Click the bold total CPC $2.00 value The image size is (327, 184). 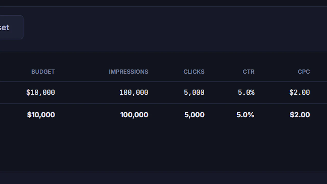tap(300, 115)
